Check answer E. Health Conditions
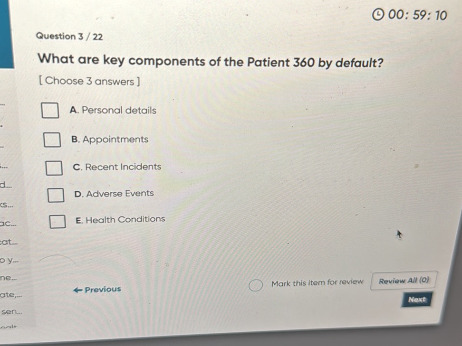This screenshot has width=462, height=346. 57,221
